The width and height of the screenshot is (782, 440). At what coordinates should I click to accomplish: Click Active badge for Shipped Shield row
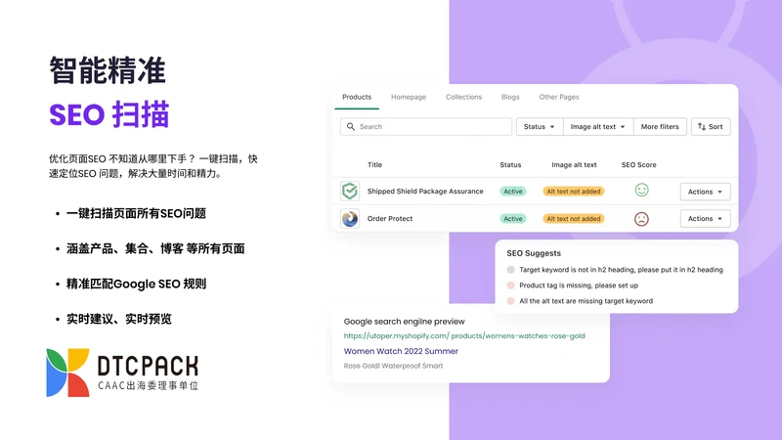(512, 191)
